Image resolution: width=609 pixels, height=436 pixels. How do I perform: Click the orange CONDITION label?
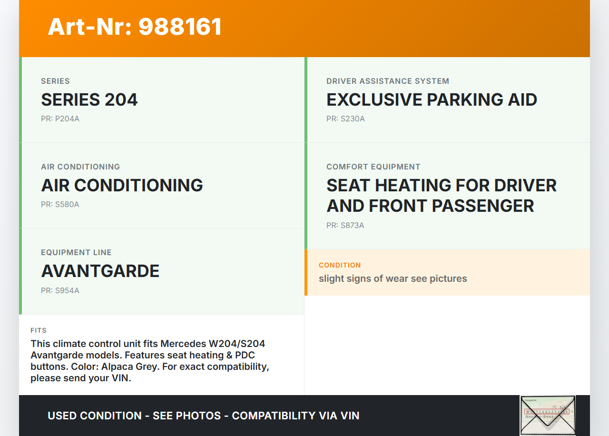(340, 265)
